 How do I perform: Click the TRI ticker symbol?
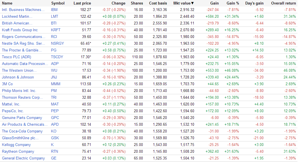[54, 98]
